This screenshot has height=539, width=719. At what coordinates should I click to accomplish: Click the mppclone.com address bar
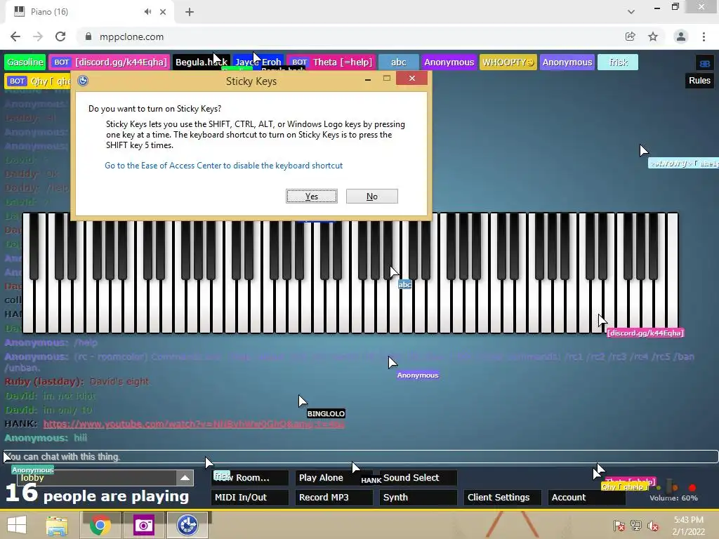pyautogui.click(x=348, y=36)
